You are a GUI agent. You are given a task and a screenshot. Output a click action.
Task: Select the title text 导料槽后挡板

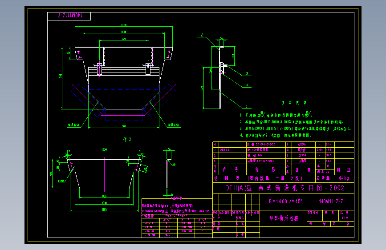pos(284,218)
